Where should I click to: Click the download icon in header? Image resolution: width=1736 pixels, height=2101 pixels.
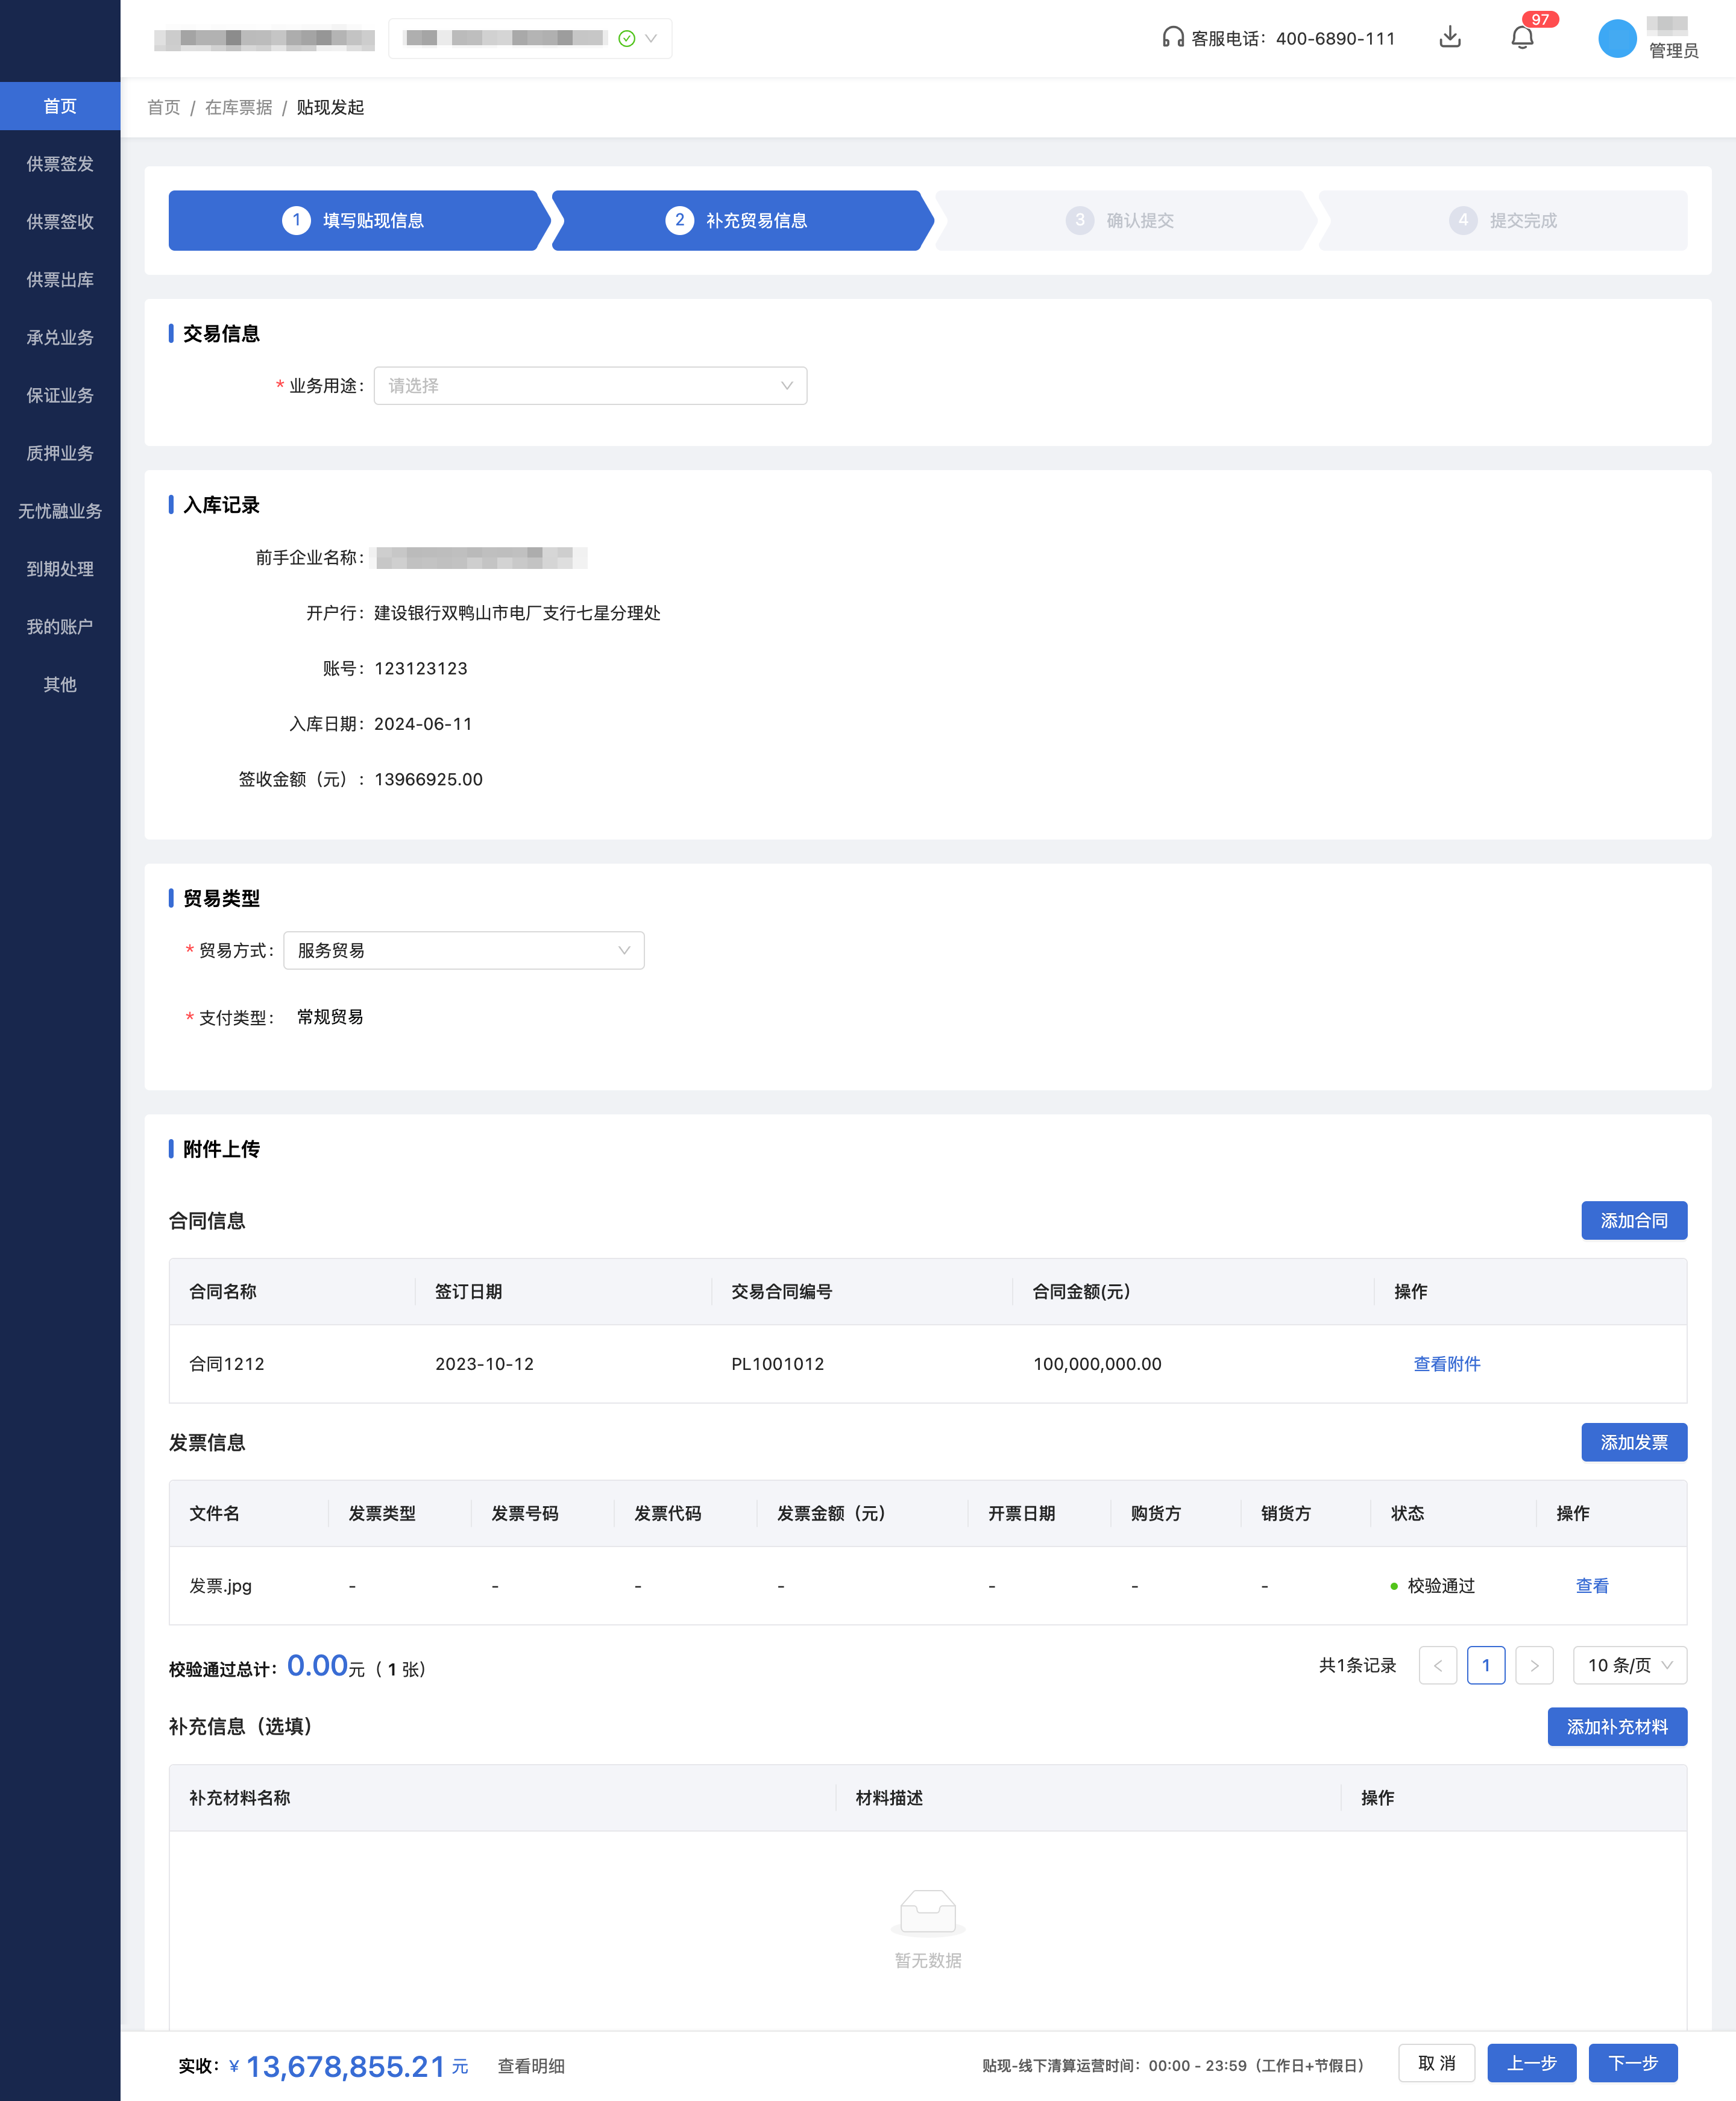(x=1450, y=38)
